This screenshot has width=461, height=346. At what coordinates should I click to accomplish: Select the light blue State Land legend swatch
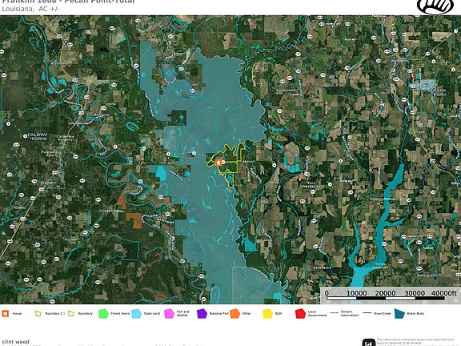[136, 314]
